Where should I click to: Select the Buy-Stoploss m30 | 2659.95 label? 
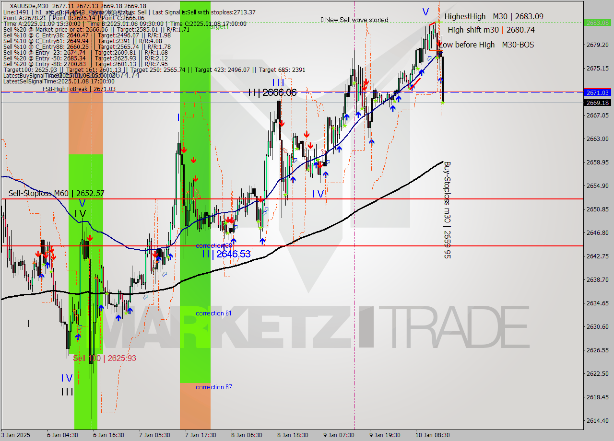pyautogui.click(x=447, y=210)
